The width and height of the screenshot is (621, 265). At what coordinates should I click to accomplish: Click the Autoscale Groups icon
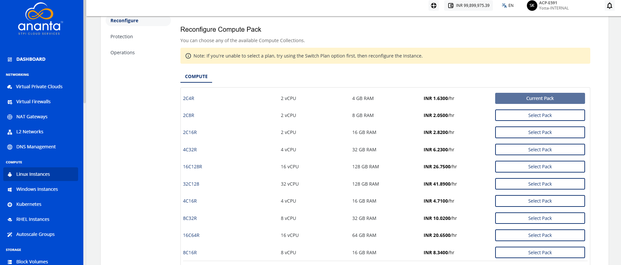pos(10,235)
